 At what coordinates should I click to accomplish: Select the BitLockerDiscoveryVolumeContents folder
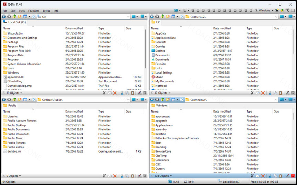tap(175, 138)
